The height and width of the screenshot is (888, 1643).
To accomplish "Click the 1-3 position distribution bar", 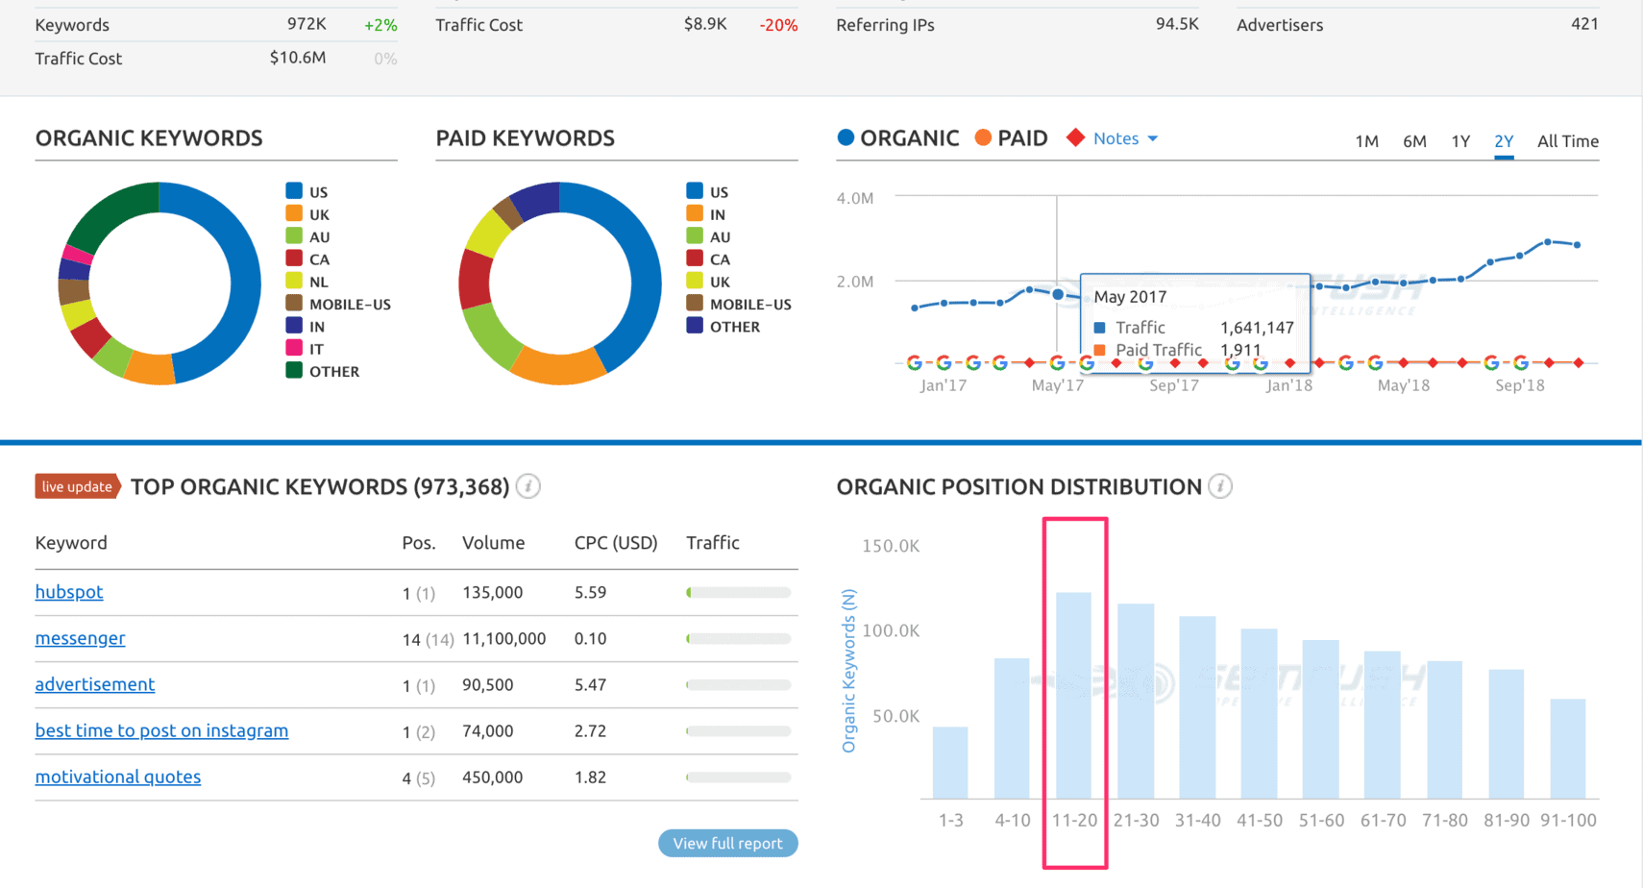I will (x=950, y=762).
